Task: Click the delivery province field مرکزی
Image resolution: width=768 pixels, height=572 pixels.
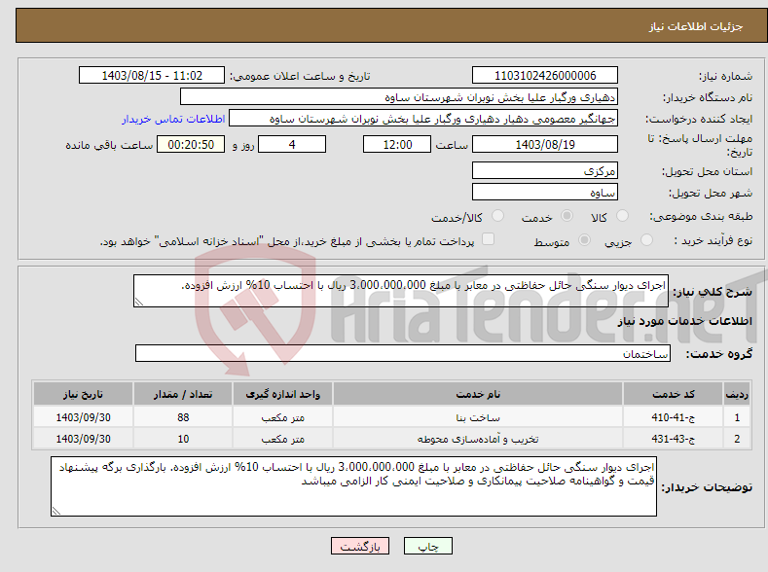Action: 545,171
